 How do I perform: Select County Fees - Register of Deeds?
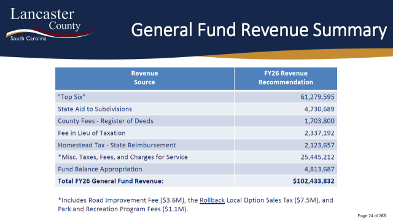[106, 121]
